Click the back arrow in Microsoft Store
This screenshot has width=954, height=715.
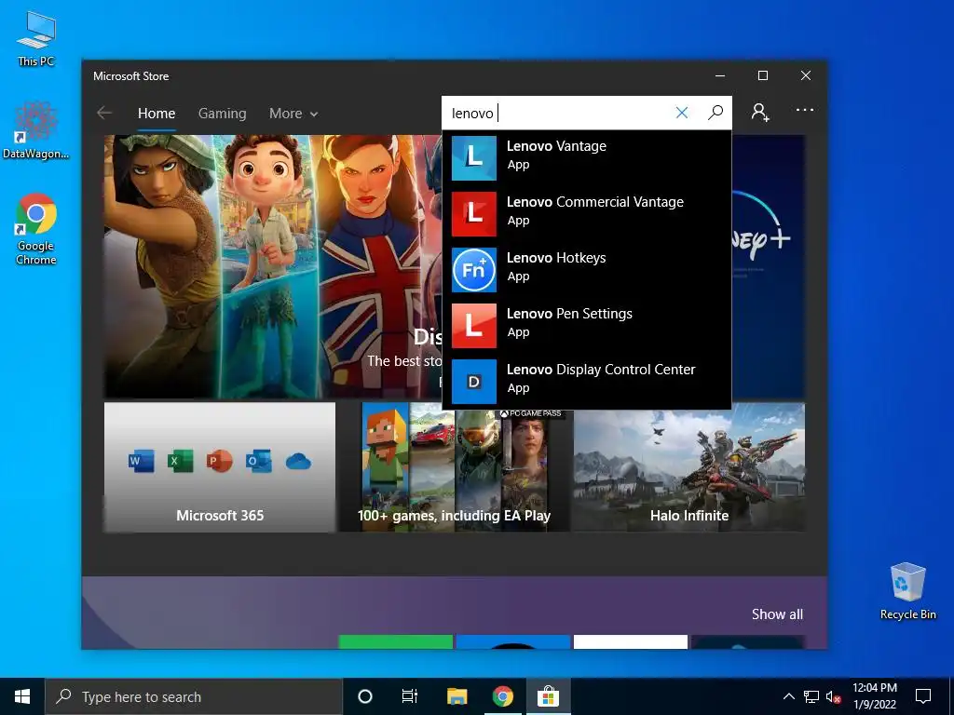click(104, 113)
